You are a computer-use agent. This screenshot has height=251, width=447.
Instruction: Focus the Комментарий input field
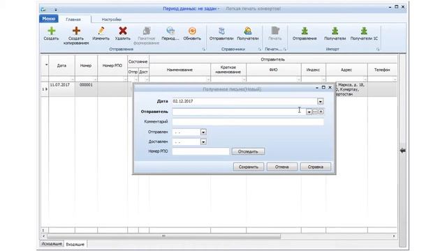248,122
